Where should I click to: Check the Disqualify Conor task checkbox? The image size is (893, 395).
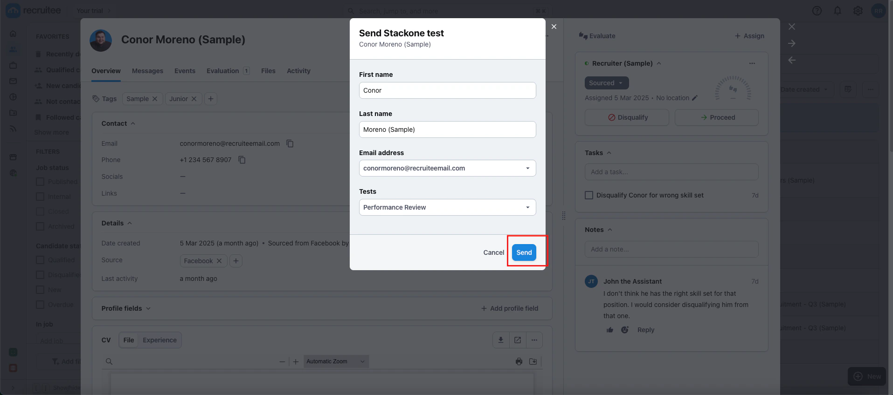589,195
